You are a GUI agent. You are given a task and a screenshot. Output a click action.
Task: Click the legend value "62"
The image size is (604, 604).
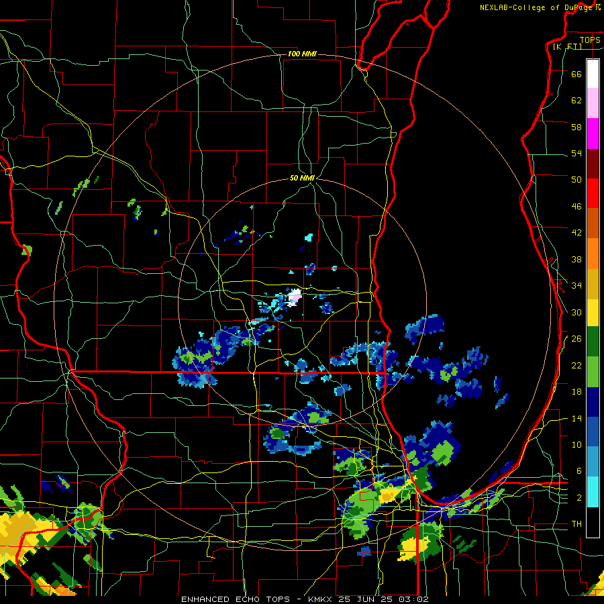point(576,100)
